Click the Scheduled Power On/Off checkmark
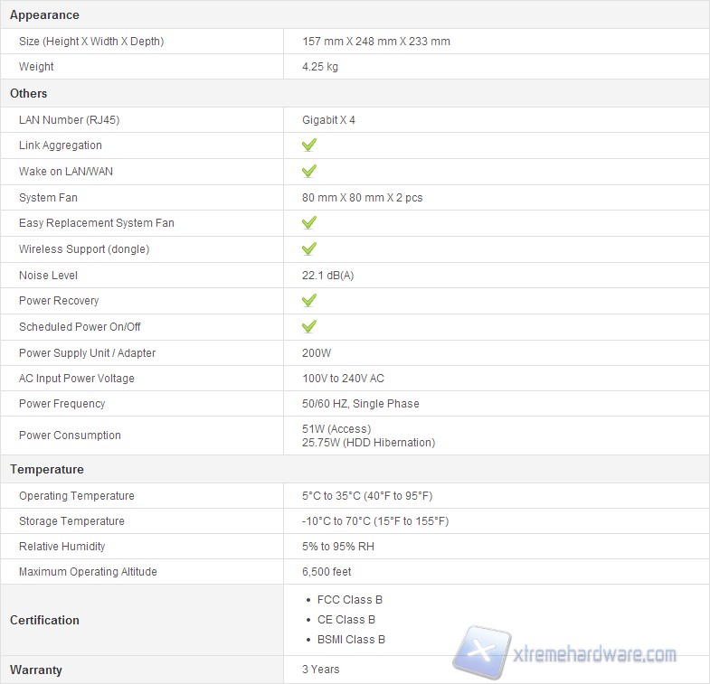The image size is (710, 684). coord(309,326)
